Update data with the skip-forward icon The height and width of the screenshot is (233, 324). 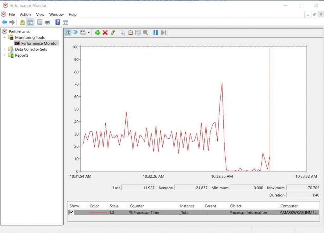[163, 32]
